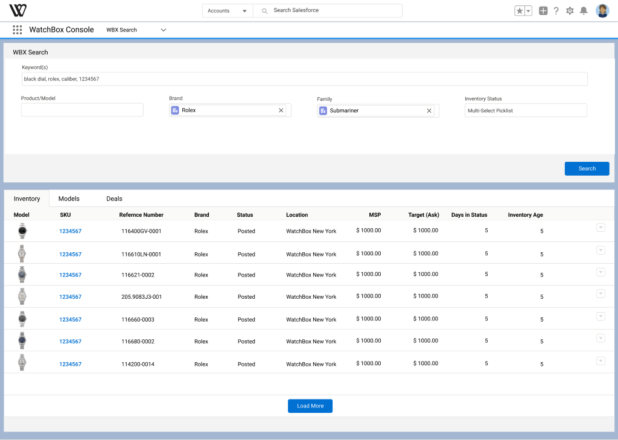Expand favorites list dropdown arrow
The image size is (618, 440).
tap(528, 11)
